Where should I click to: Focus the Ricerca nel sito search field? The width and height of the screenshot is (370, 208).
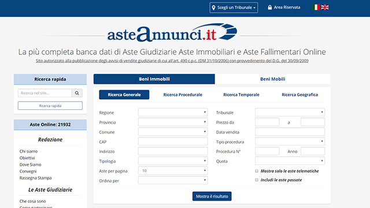pos(45,93)
